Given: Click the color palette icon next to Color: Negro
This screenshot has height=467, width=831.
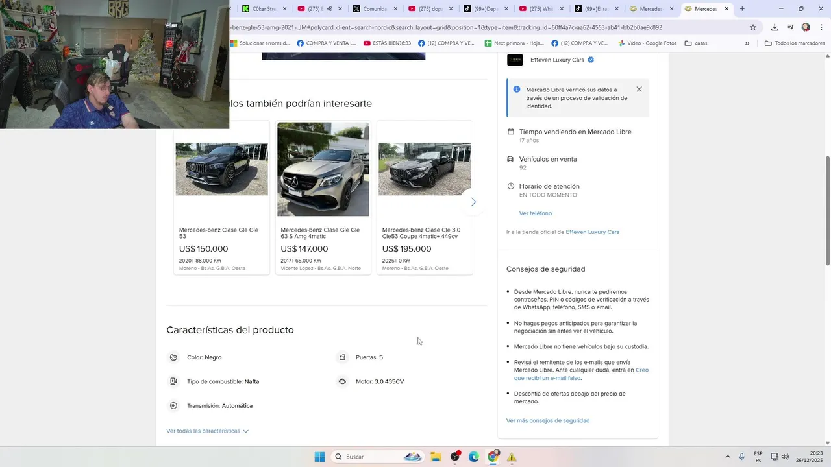Looking at the screenshot, I should tap(173, 357).
